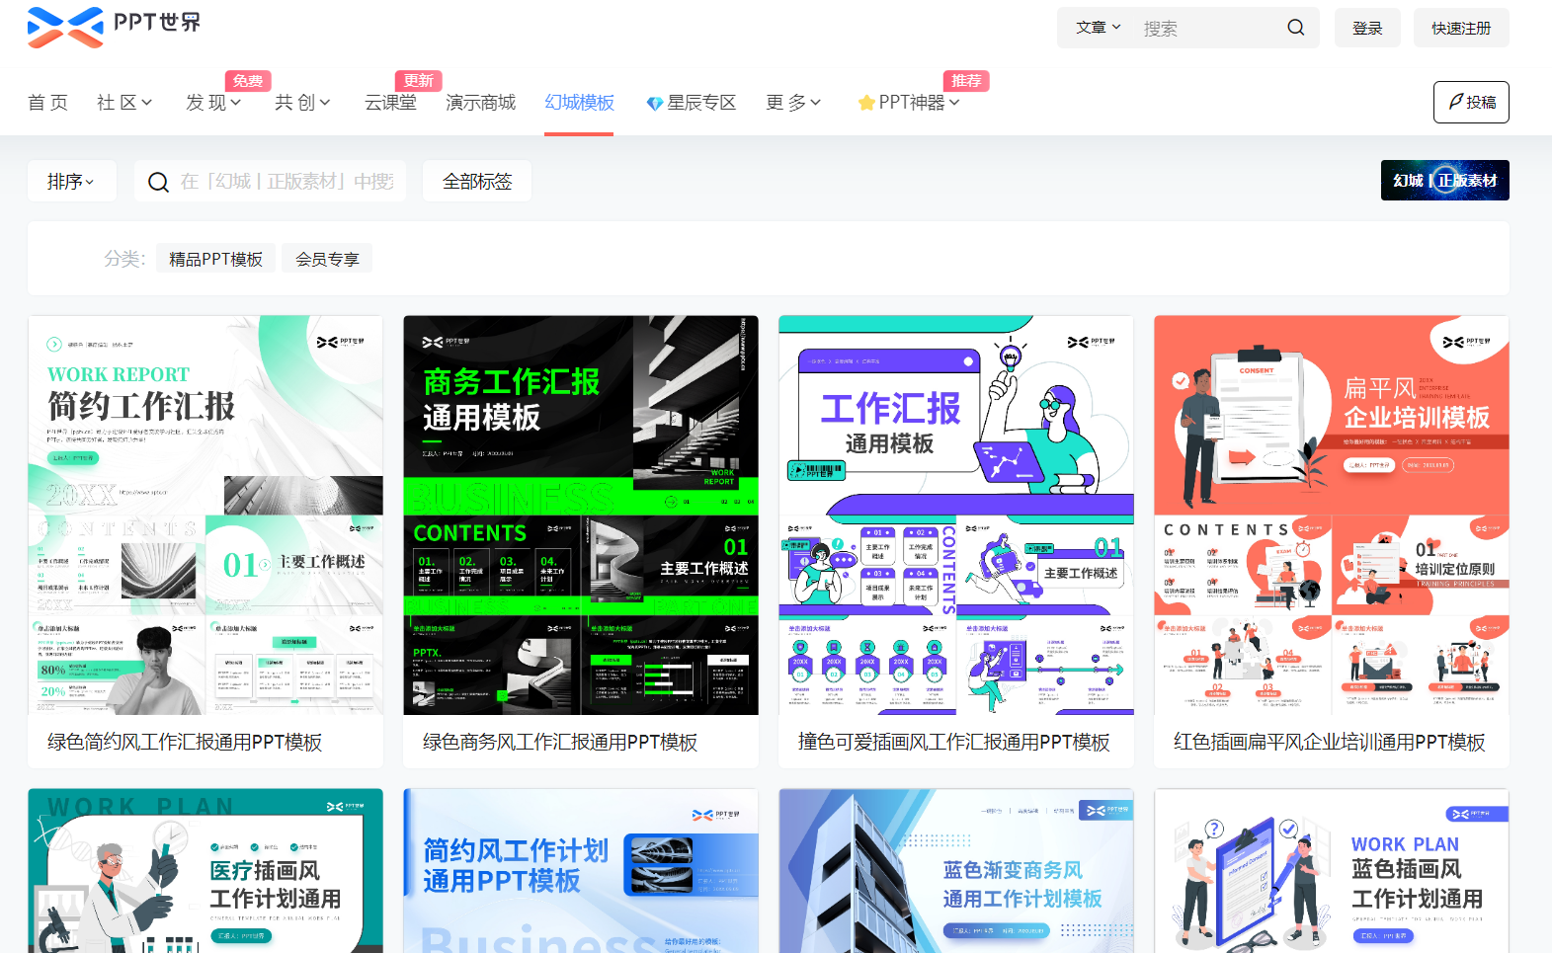Expand the 发现 menu
1552x953 pixels.
point(213,103)
